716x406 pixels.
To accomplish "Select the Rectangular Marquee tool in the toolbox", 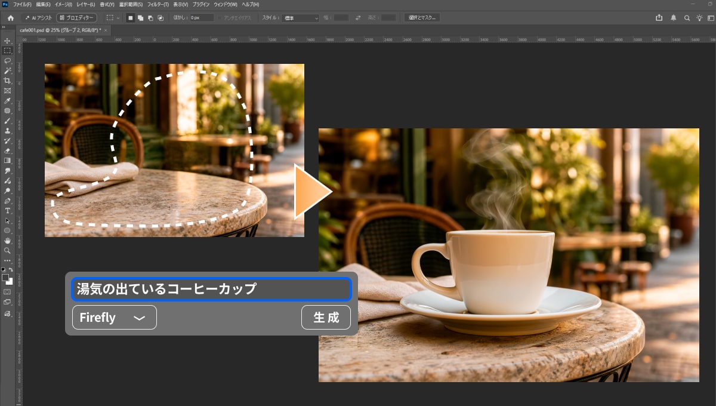I will pyautogui.click(x=8, y=51).
